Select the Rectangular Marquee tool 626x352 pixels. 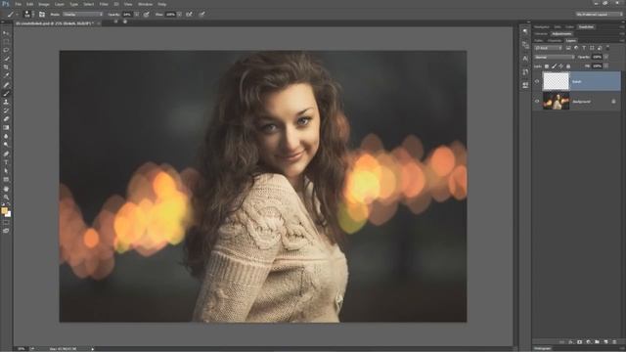(6, 41)
